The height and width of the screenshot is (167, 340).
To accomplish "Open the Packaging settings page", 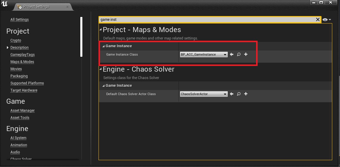I will 19,76.
